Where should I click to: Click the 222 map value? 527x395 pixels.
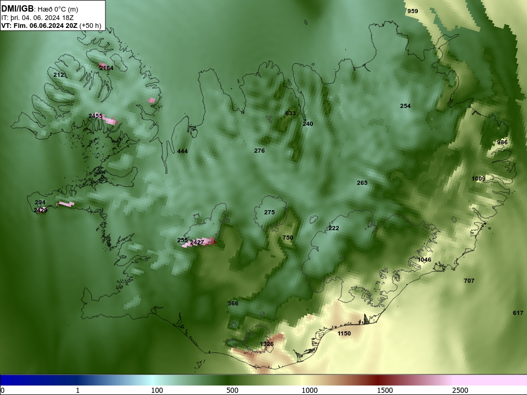click(334, 228)
